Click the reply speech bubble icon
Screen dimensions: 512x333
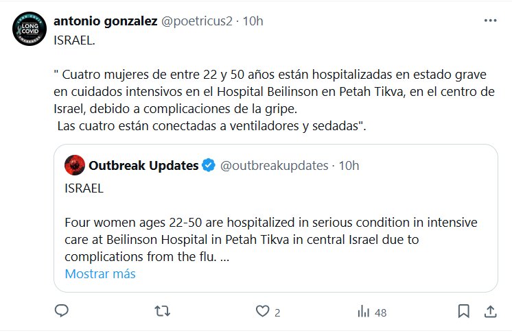(x=62, y=312)
